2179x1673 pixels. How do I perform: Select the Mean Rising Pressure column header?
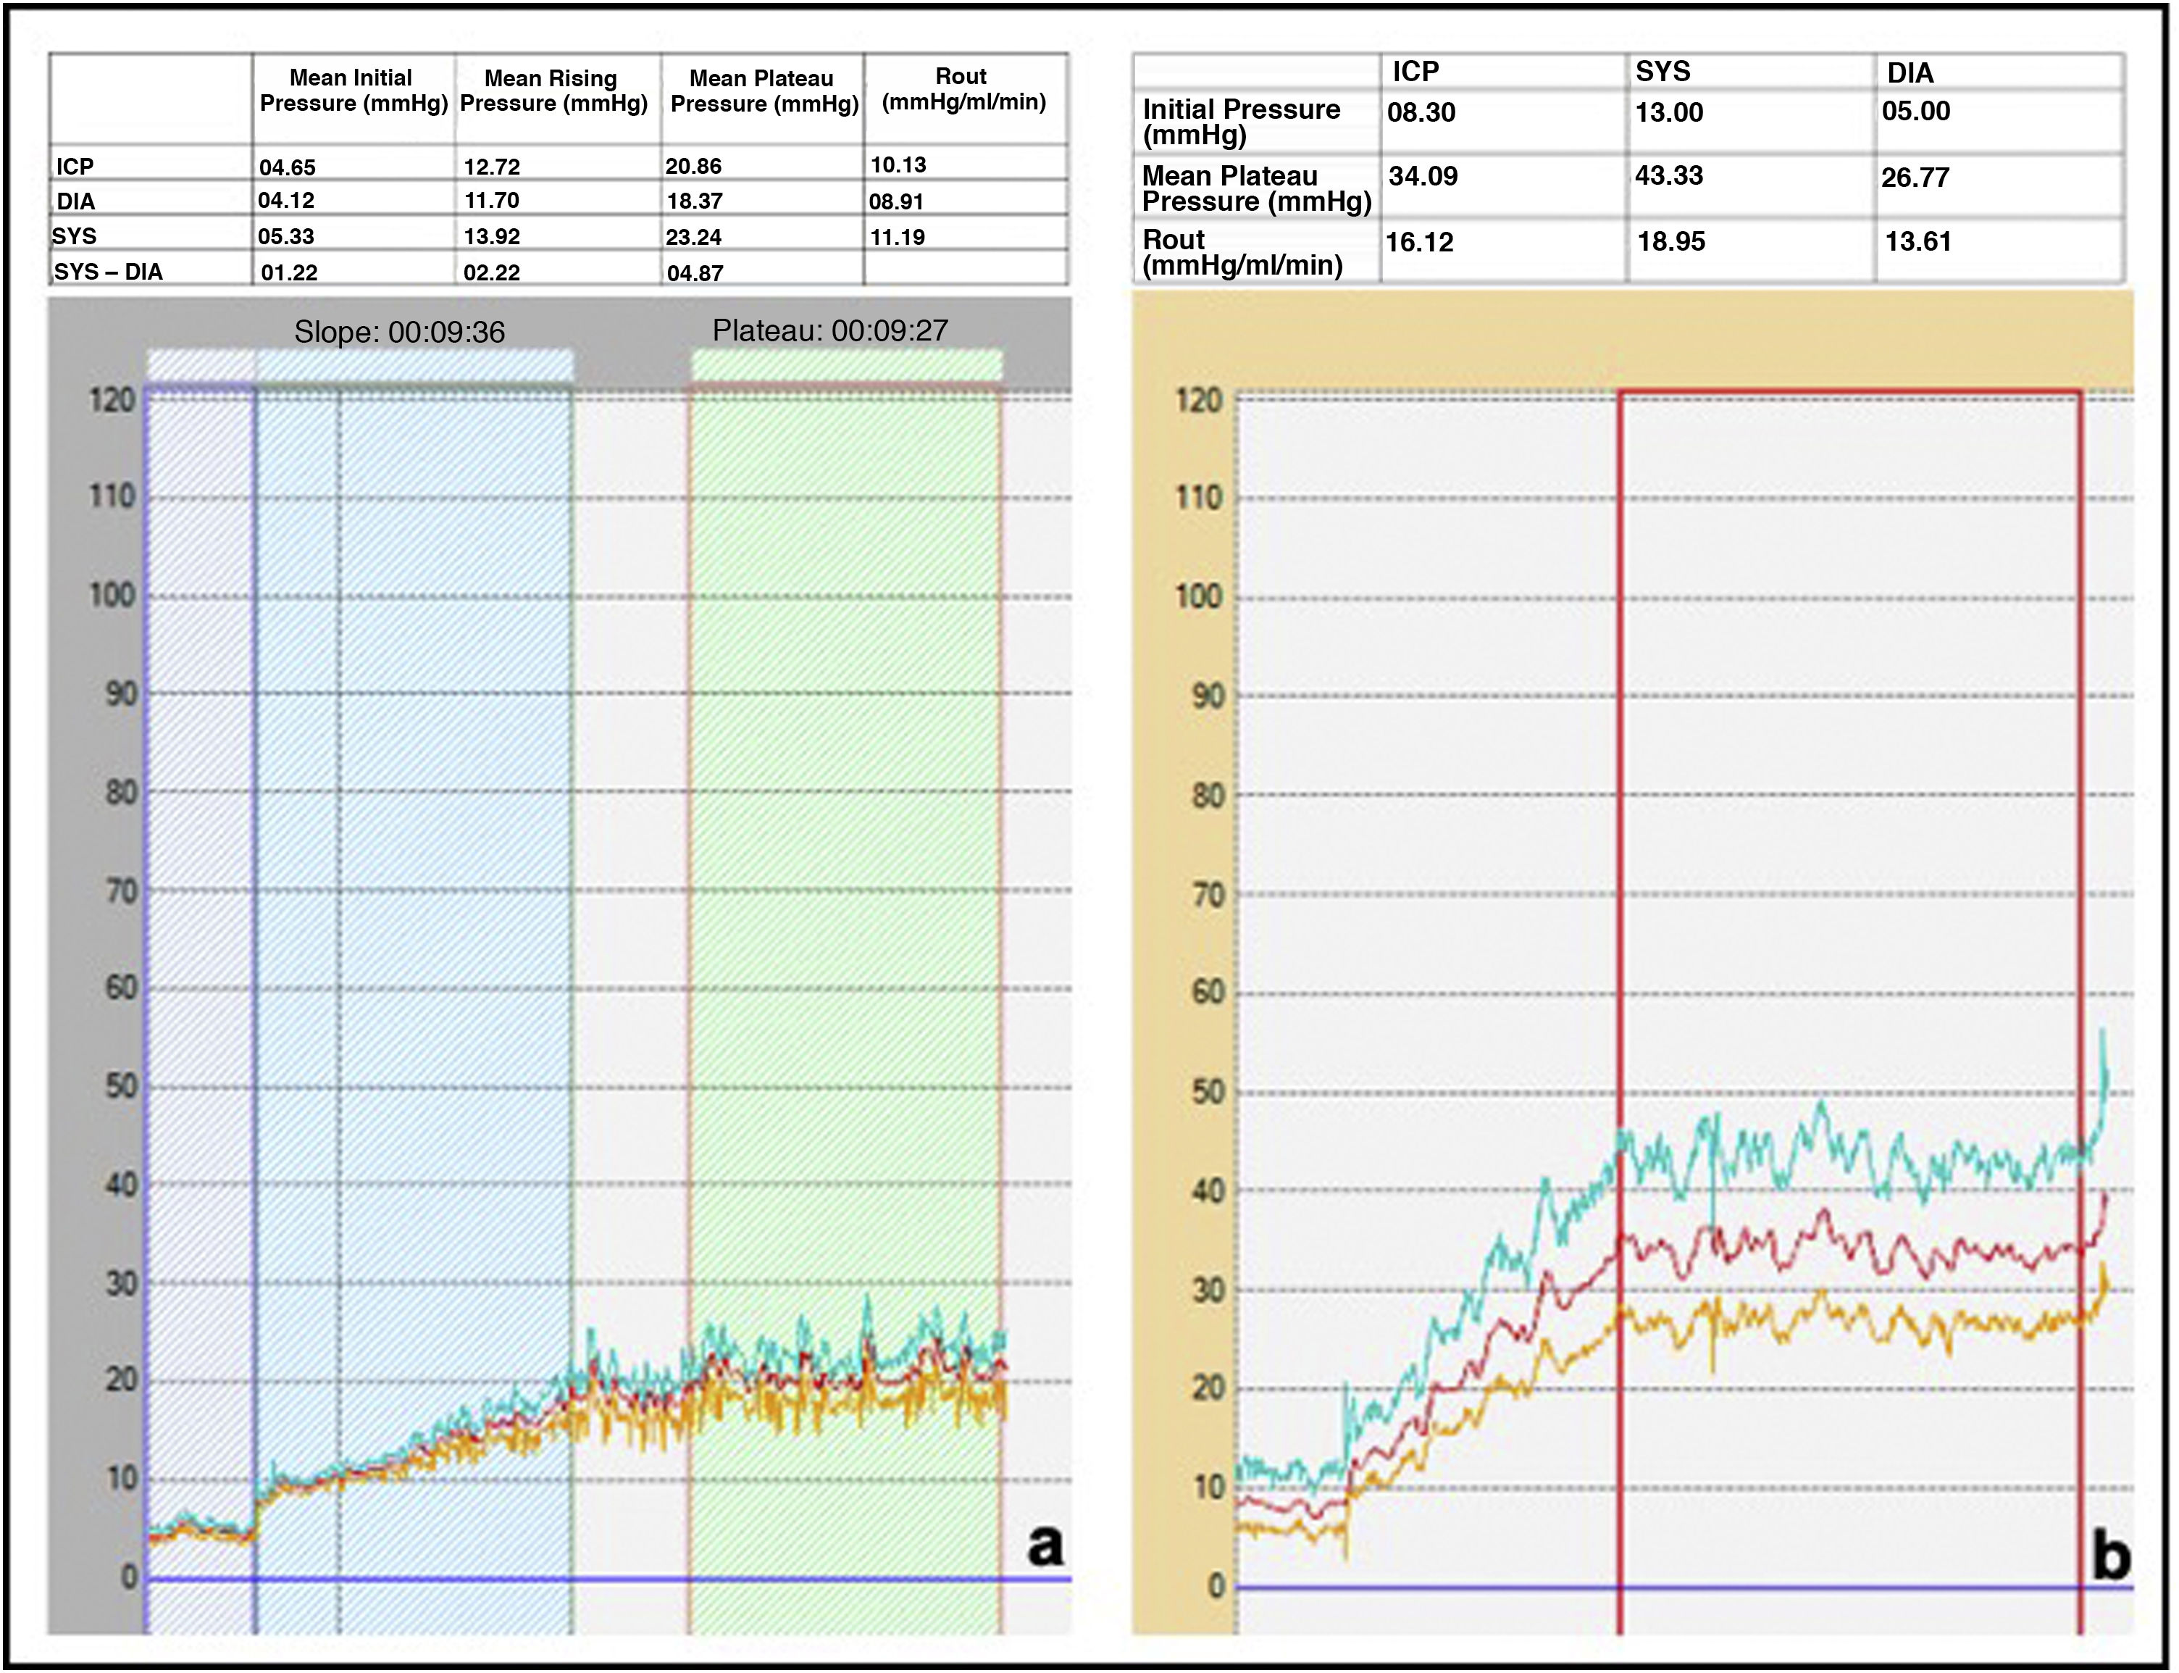point(553,91)
